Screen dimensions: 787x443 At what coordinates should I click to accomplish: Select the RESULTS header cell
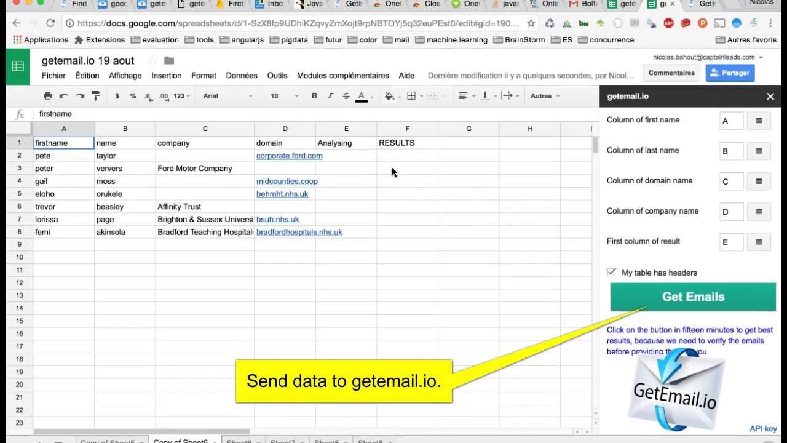(407, 143)
